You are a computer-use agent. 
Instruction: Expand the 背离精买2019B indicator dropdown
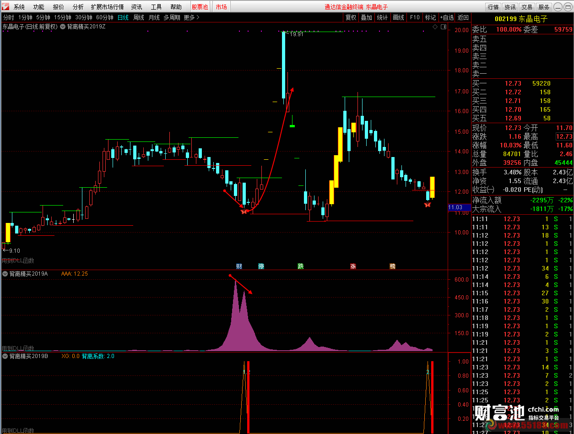pyautogui.click(x=5, y=356)
